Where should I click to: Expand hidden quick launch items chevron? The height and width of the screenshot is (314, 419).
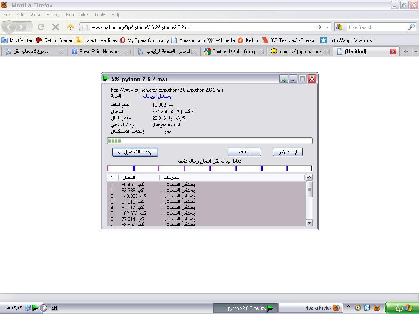(x=348, y=306)
